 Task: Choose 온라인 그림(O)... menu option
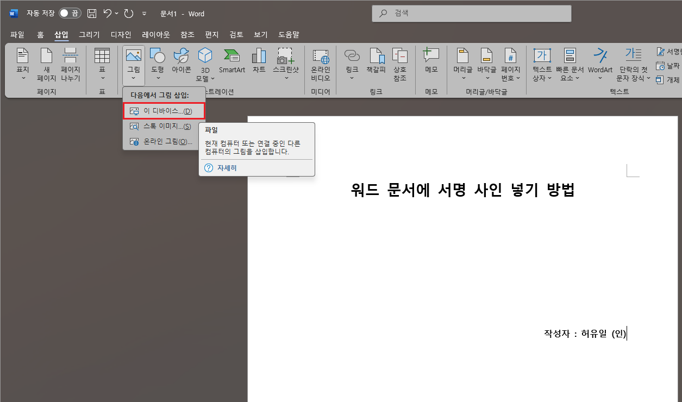coord(164,141)
